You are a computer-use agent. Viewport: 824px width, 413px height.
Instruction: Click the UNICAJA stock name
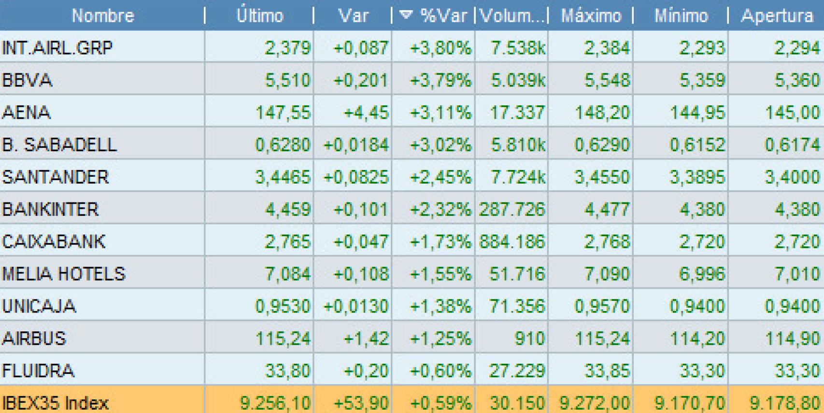39,306
